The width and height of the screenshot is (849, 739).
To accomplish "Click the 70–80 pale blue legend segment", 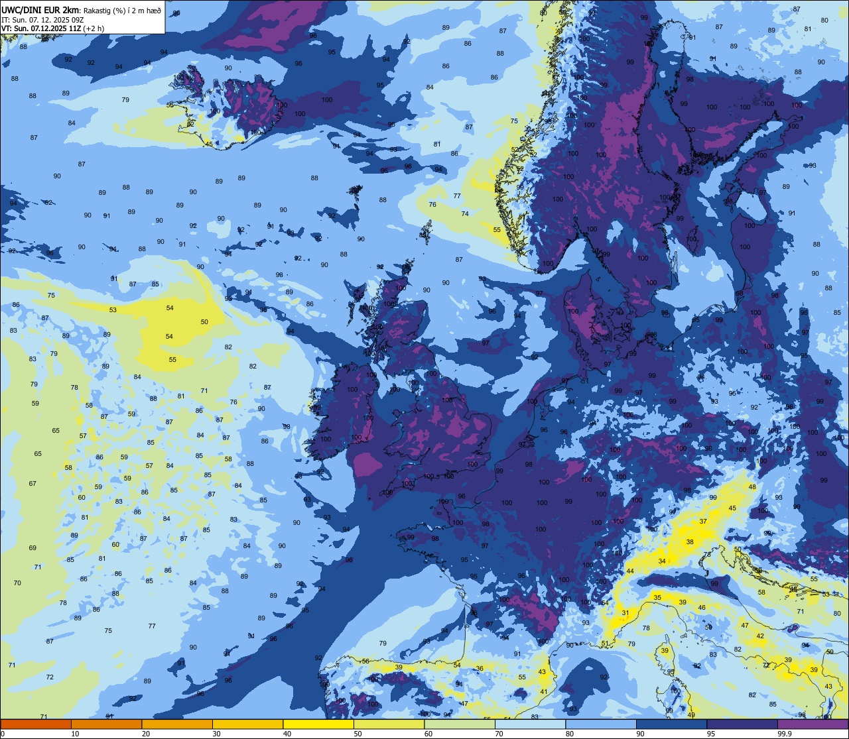I will coord(530,724).
